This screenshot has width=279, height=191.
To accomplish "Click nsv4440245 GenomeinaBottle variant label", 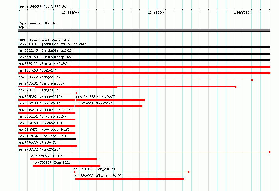I will (45, 110).
